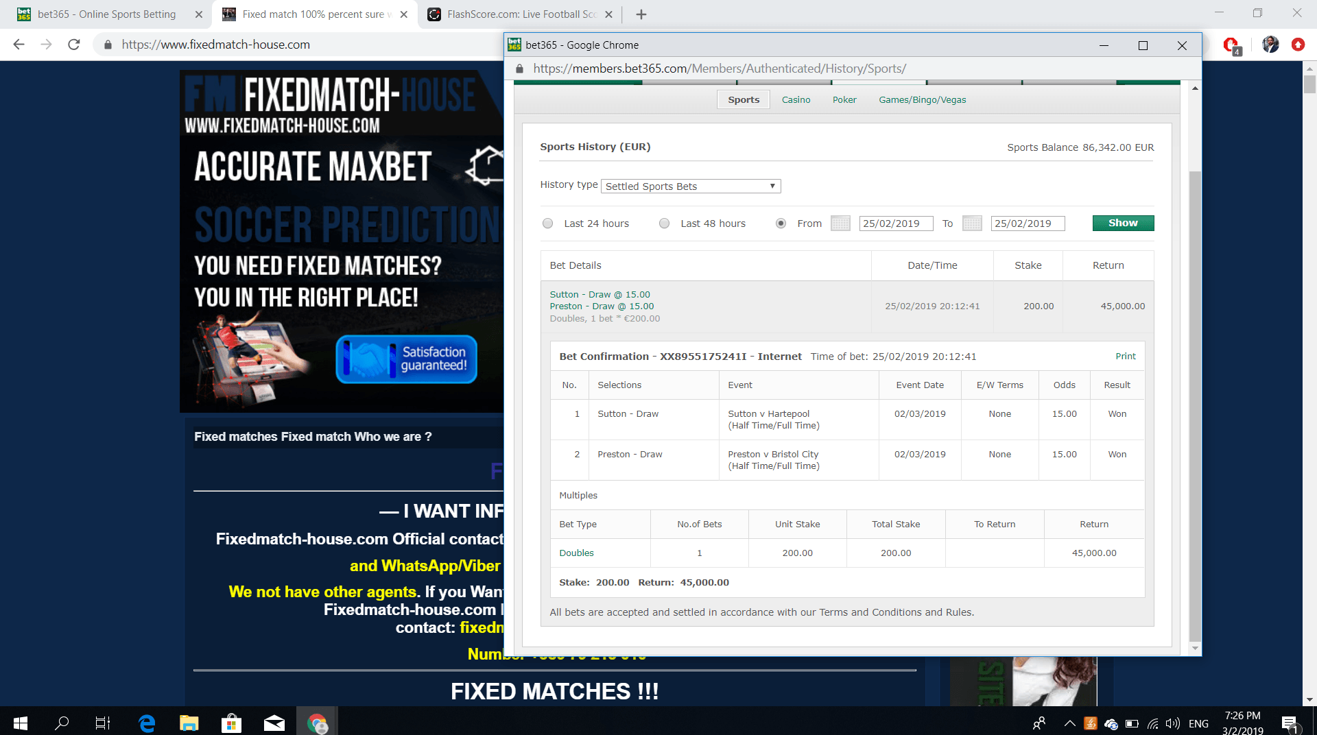Close the bet365 Online Sports Betting tab
This screenshot has height=735, width=1317.
[x=199, y=14]
